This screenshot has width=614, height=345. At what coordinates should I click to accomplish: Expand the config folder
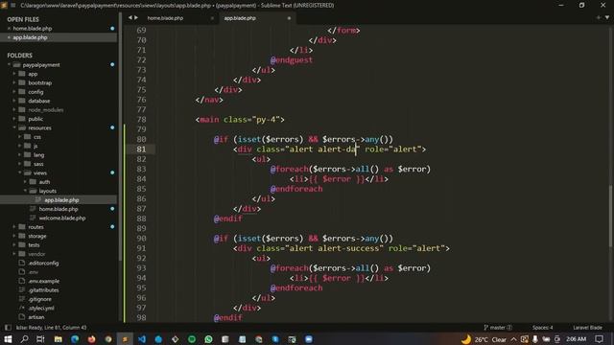[x=14, y=92]
